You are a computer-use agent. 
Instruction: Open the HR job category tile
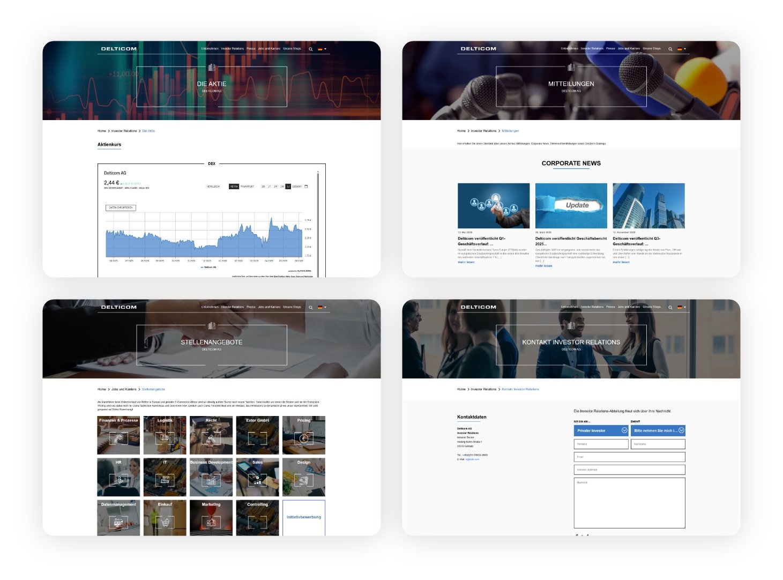point(118,477)
